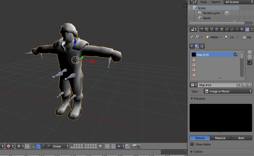Switch preview to the Material button

[x=220, y=138]
